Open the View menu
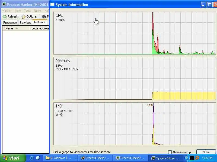This screenshot has width=217, height=162. point(18,11)
